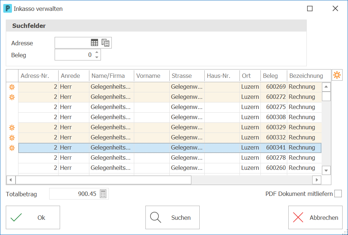Screen dimensions: 348x235
Task: Sort by the Bezeichnung column header
Action: coord(309,76)
